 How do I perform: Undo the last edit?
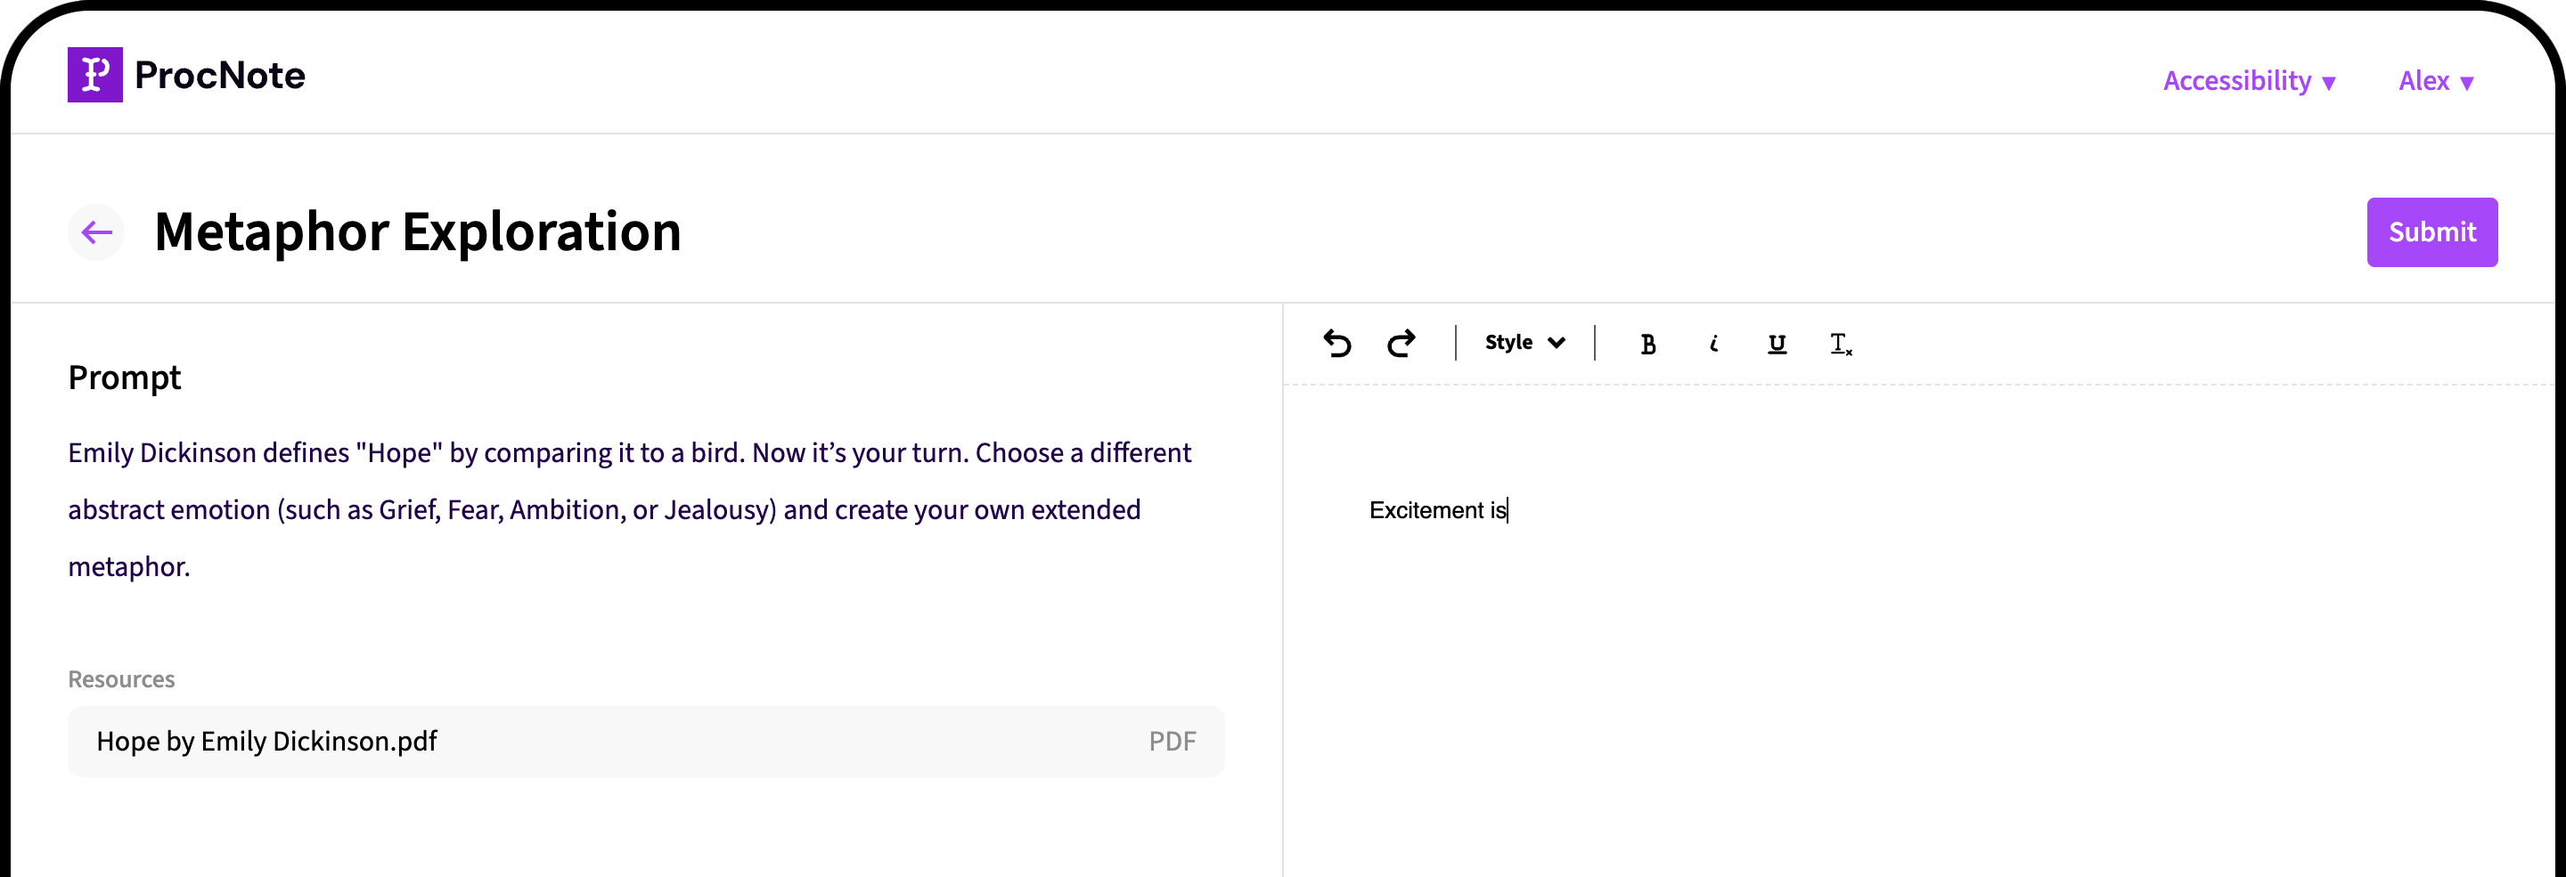1339,343
